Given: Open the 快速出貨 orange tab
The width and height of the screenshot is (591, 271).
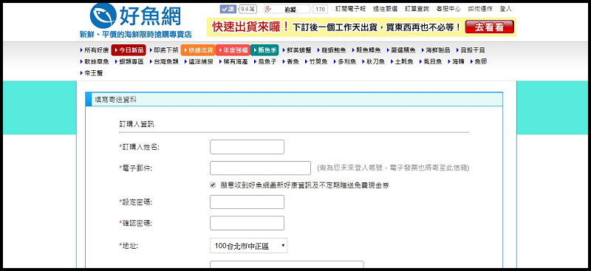Looking at the screenshot, I should coord(198,50).
